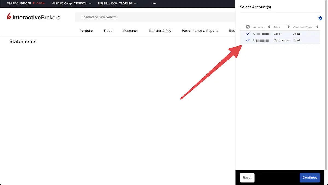Viewport: 328px width, 185px height.
Task: Sort by the Customer Type column arrows
Action: 317,27
